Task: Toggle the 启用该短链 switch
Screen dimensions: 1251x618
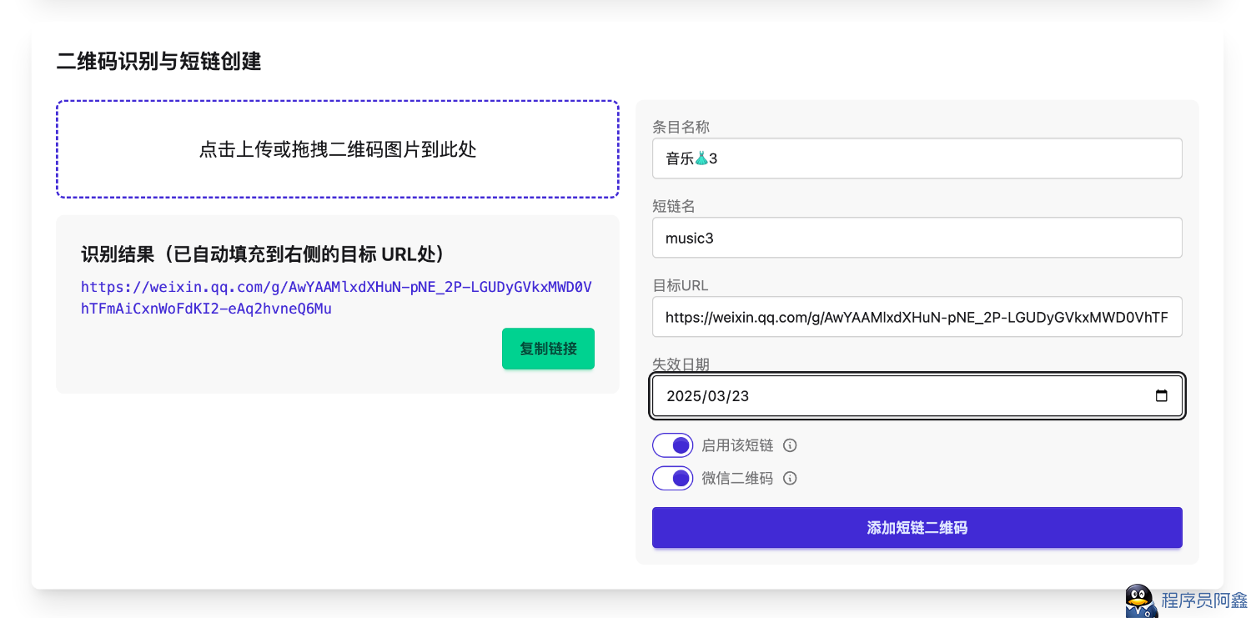Action: (672, 445)
